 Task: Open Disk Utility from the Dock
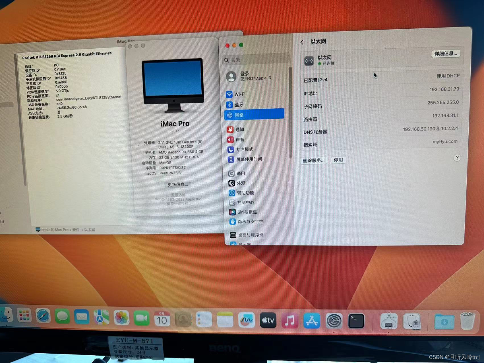coord(411,321)
